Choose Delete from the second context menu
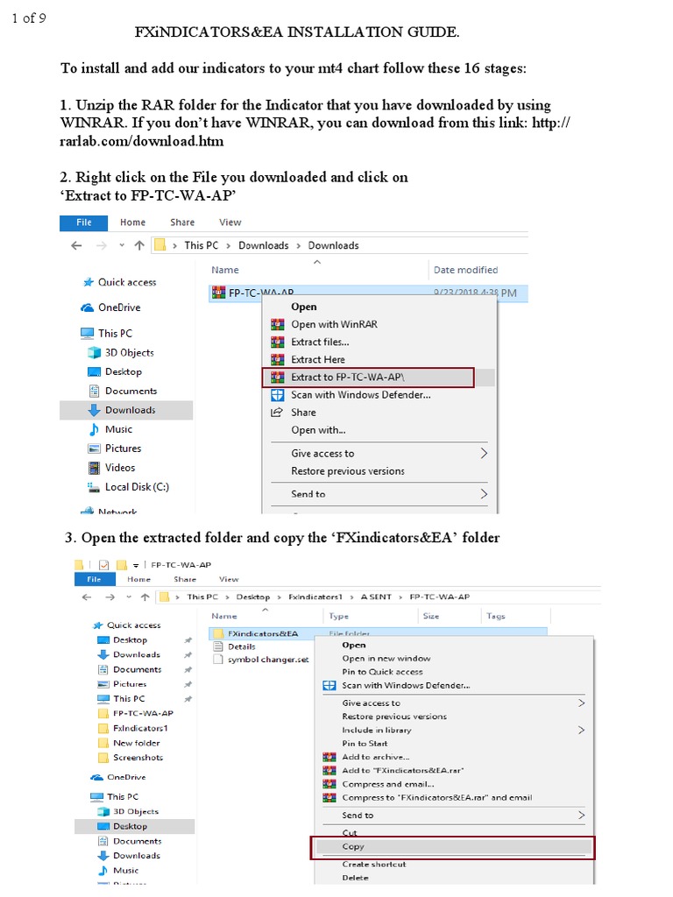The image size is (673, 897). pos(356,878)
